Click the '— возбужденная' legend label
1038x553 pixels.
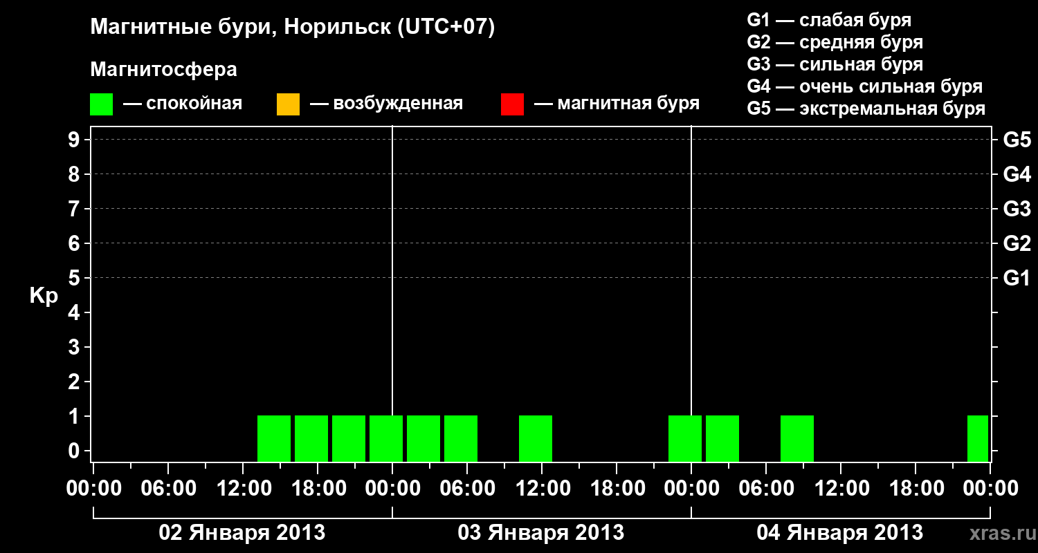(387, 104)
